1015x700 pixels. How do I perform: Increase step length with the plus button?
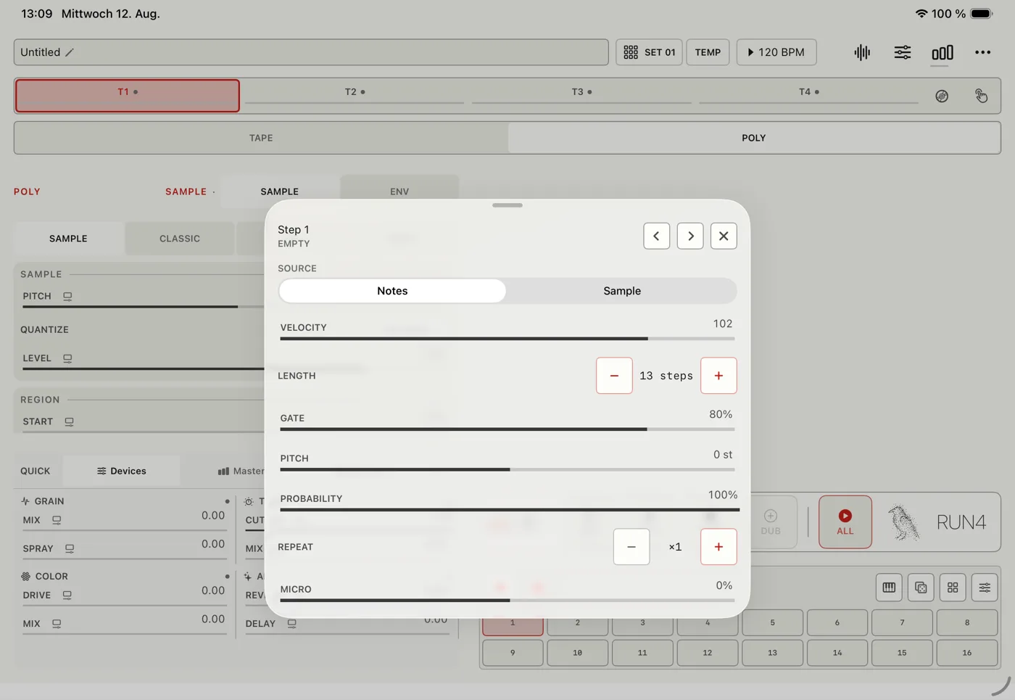click(718, 376)
